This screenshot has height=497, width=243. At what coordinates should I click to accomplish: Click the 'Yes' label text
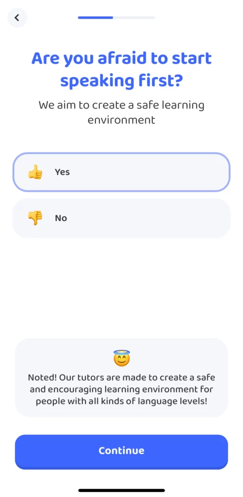[x=62, y=172]
